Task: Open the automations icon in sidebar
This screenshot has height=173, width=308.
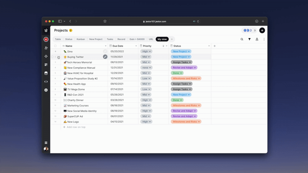Action: tap(46, 56)
